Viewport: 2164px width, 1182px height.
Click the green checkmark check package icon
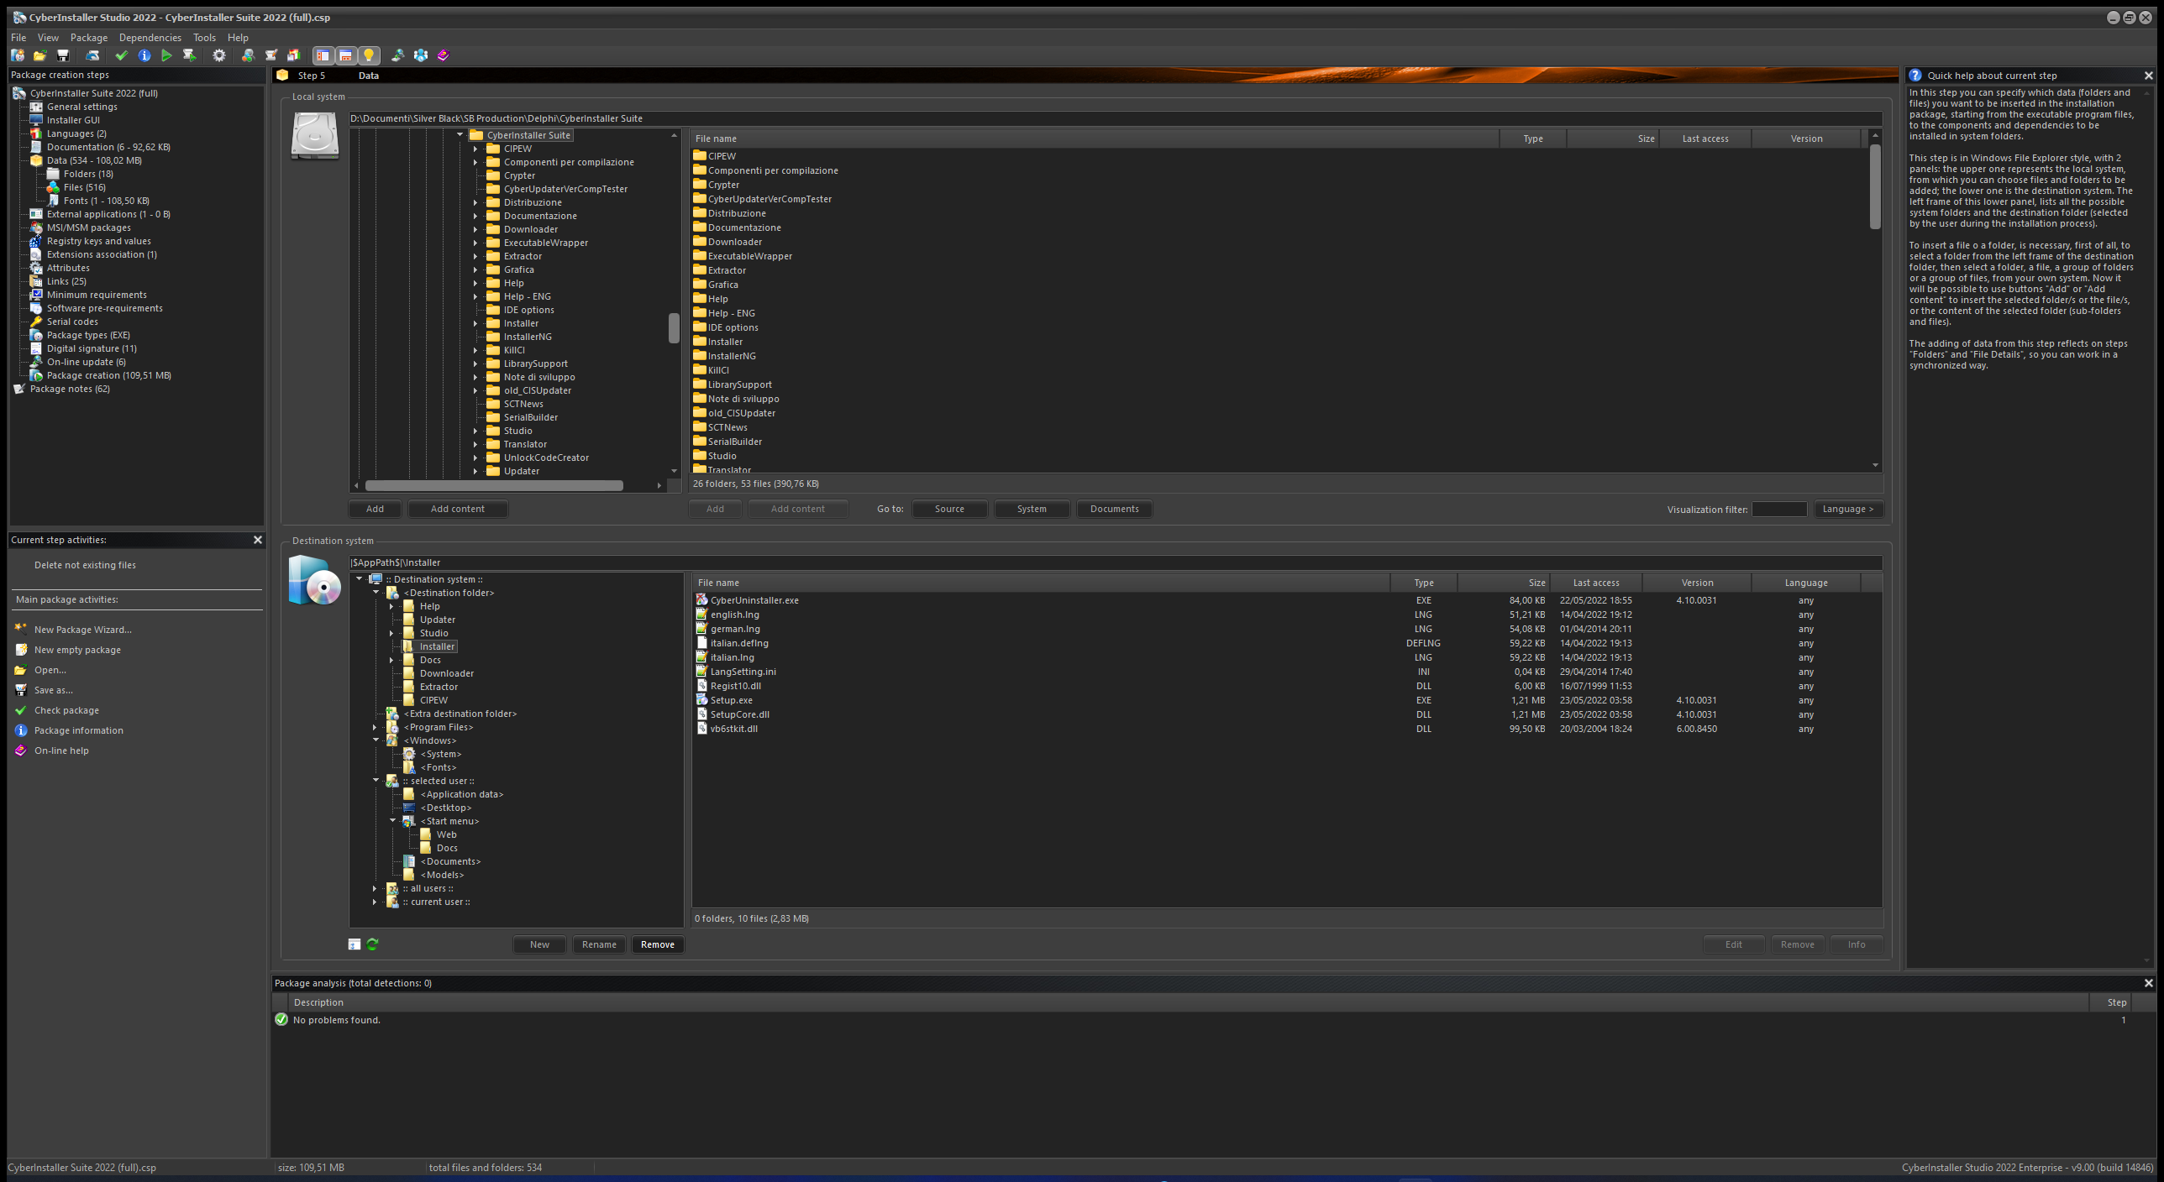(x=122, y=55)
